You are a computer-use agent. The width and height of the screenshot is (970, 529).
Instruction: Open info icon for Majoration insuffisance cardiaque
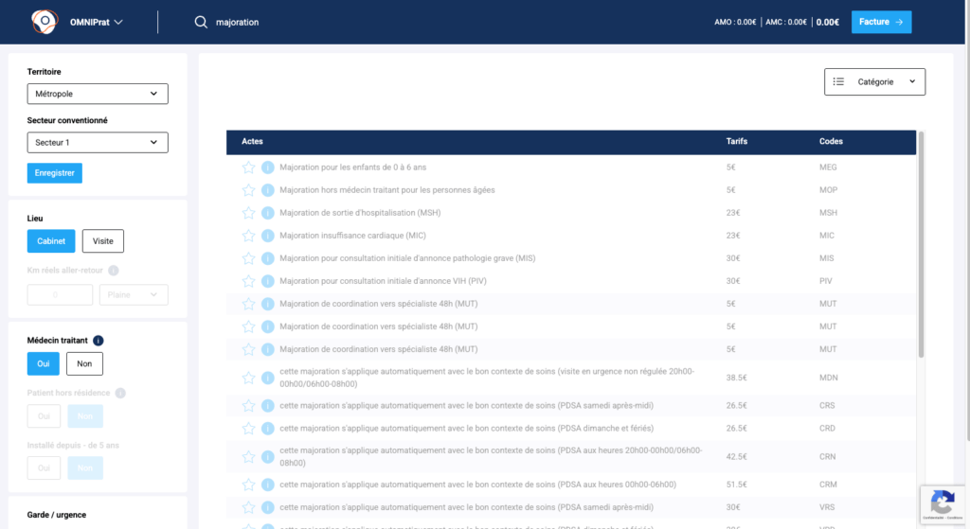click(x=268, y=236)
